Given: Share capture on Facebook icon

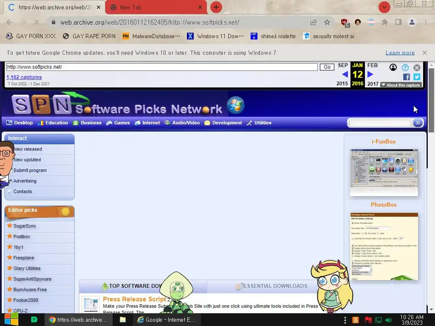Looking at the screenshot, I should coord(407,77).
